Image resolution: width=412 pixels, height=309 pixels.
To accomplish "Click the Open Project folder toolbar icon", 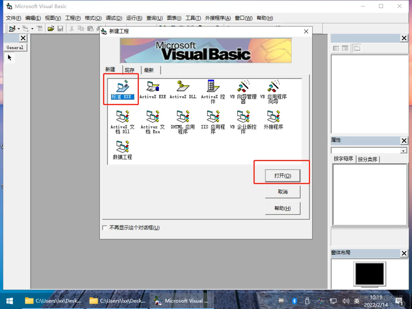I will (51, 28).
